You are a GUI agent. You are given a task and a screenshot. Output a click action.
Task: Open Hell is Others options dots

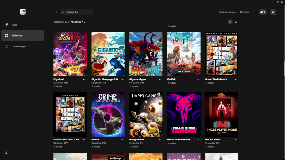coord(236,140)
